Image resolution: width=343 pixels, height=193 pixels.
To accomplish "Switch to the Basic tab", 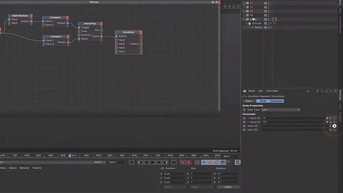I will coord(249,101).
